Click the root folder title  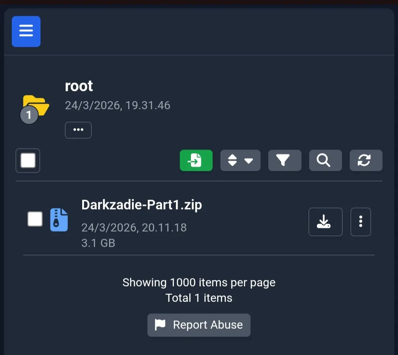[79, 86]
